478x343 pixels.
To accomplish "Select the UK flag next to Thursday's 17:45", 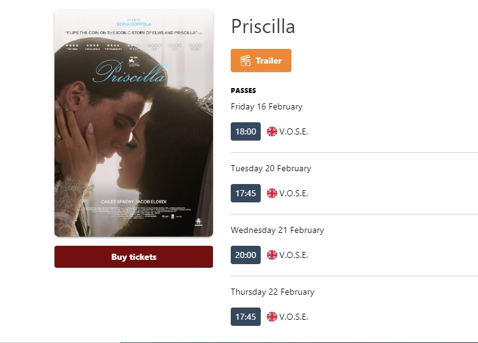I will [272, 317].
